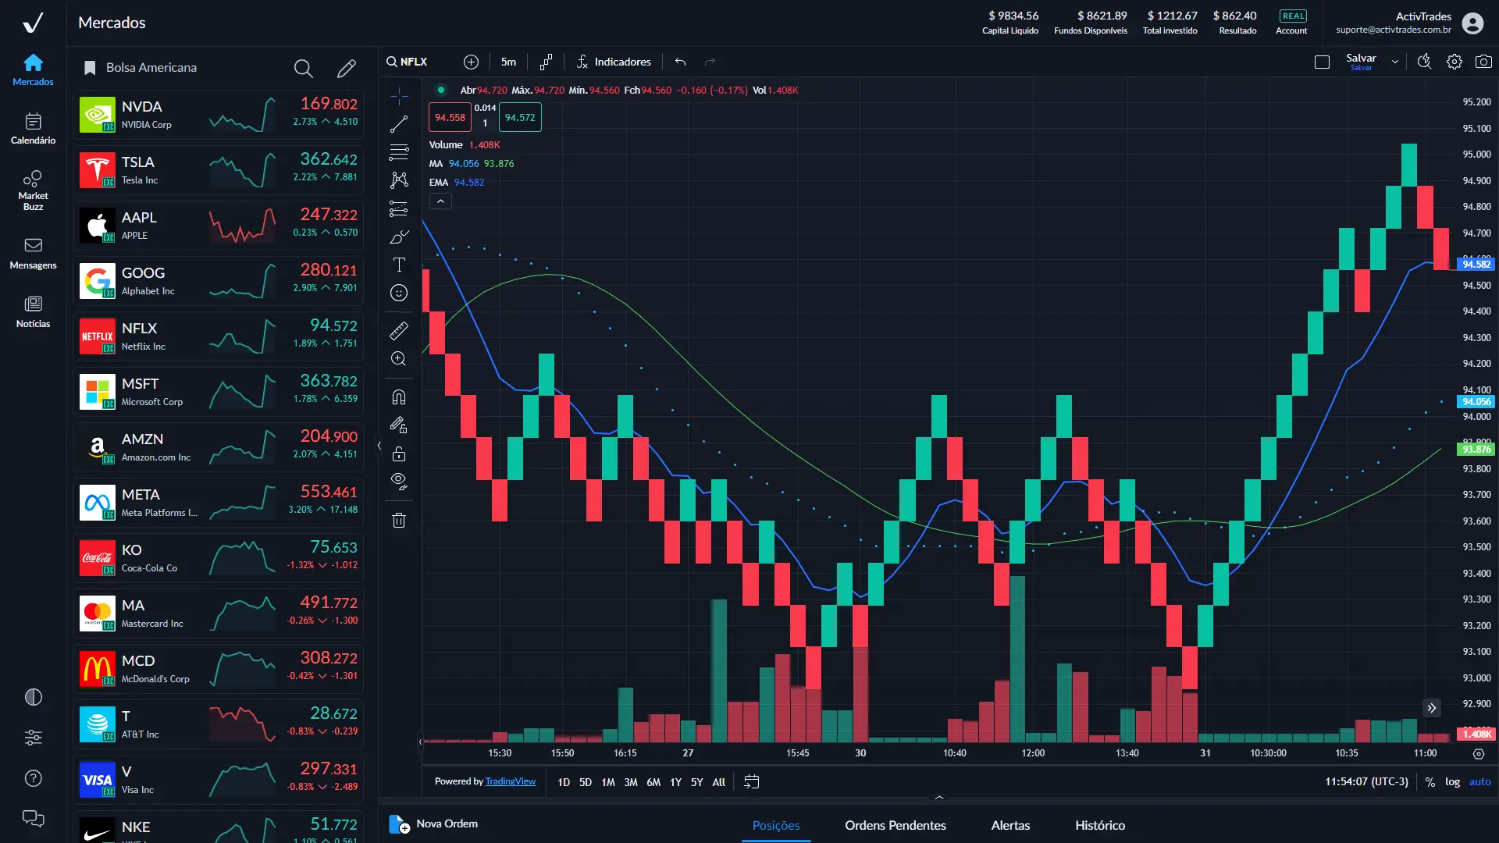This screenshot has height=843, width=1499.
Task: Open the layout selection square icon
Action: [x=1322, y=62]
